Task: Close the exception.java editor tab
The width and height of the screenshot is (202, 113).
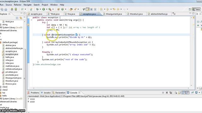Action: 98,14
